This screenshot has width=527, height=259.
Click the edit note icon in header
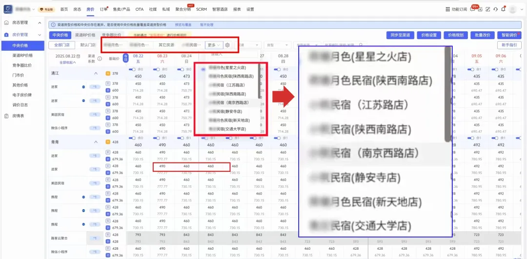(x=487, y=9)
